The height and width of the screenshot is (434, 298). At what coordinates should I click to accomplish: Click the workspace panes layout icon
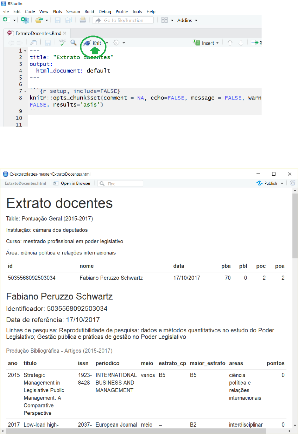pos(165,20)
